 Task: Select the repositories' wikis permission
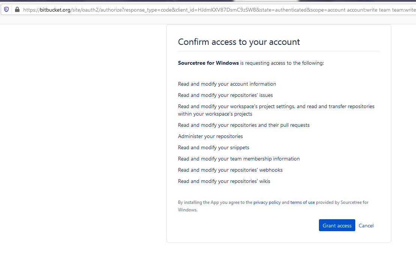coord(224,181)
